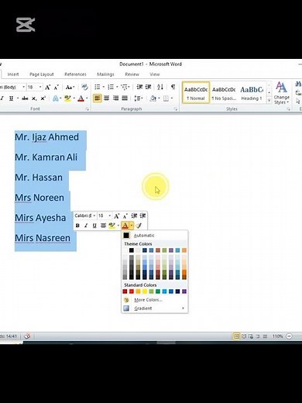Click Increase Indent in ribbon Paragraph group
The image size is (302, 403).
148,87
